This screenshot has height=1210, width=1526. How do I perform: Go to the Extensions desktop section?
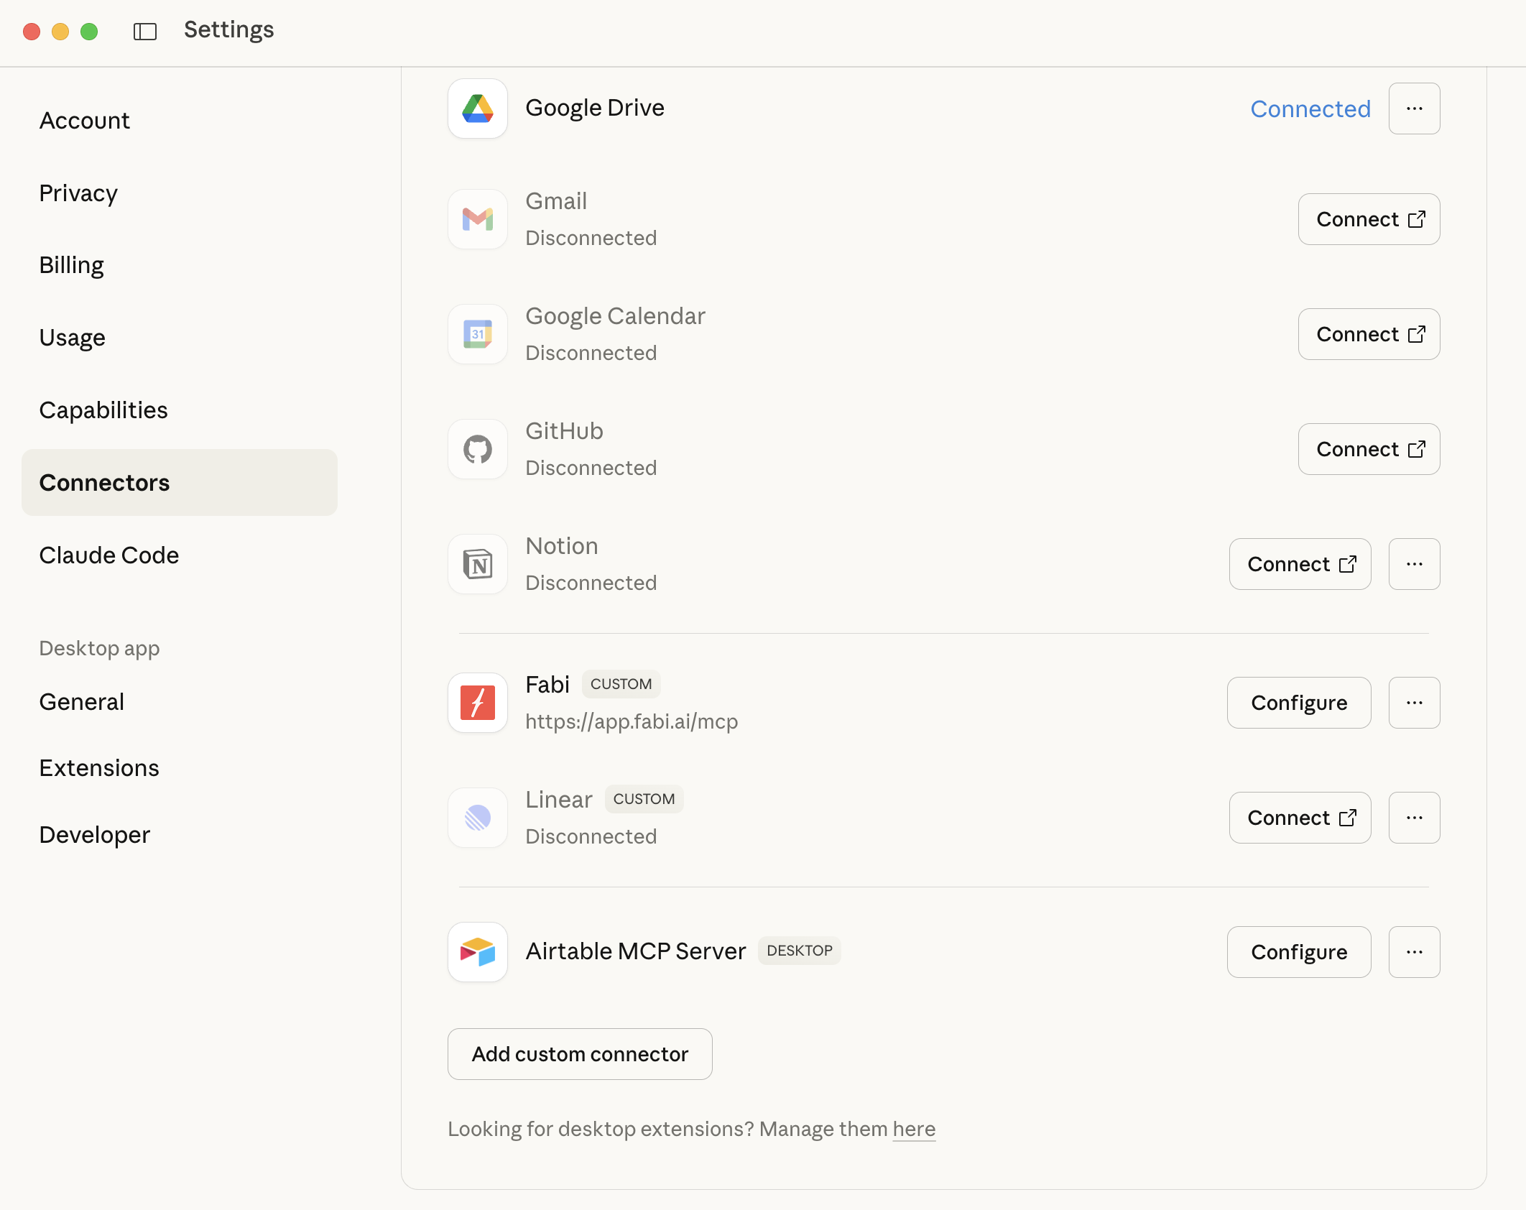click(99, 768)
